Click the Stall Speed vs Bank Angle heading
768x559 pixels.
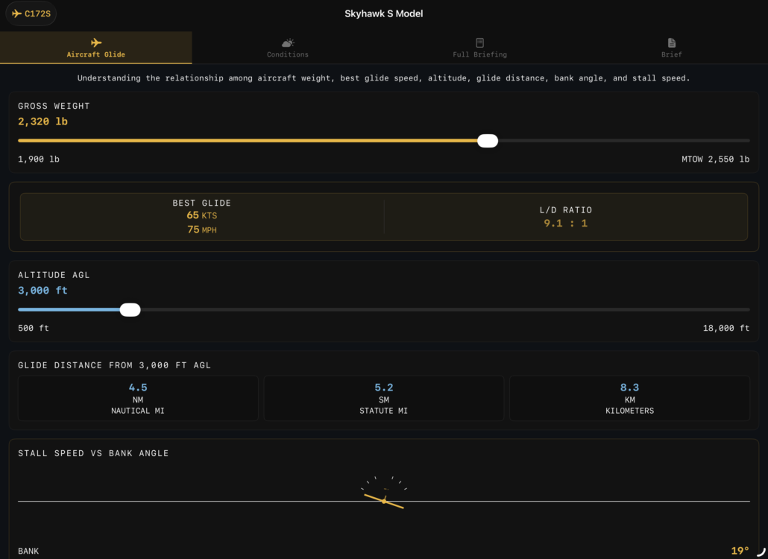(93, 453)
